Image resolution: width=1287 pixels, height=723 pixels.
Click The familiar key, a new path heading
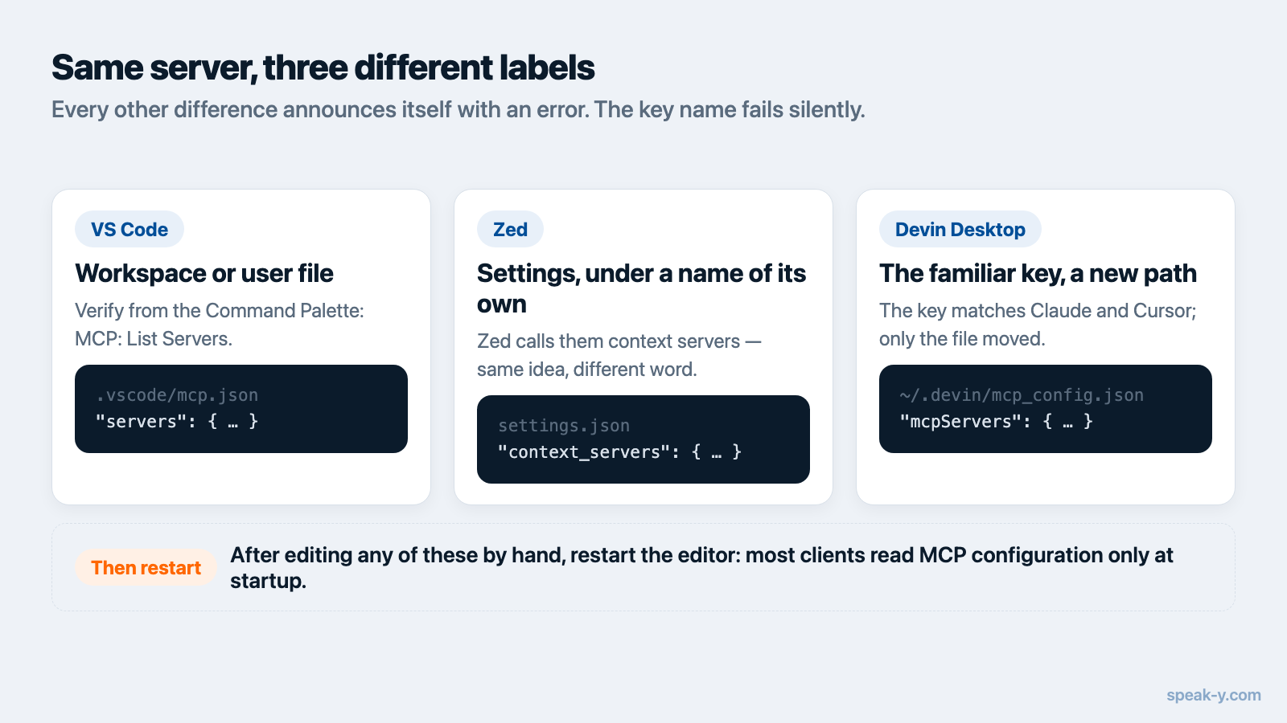coord(1038,273)
